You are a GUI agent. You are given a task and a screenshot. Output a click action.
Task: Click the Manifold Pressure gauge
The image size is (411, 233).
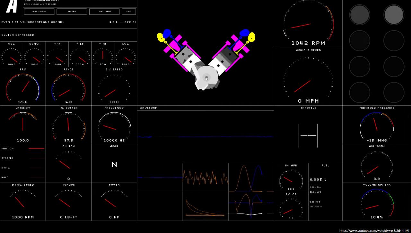coord(377,125)
